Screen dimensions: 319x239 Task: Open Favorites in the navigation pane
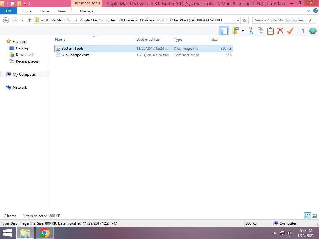(20, 41)
